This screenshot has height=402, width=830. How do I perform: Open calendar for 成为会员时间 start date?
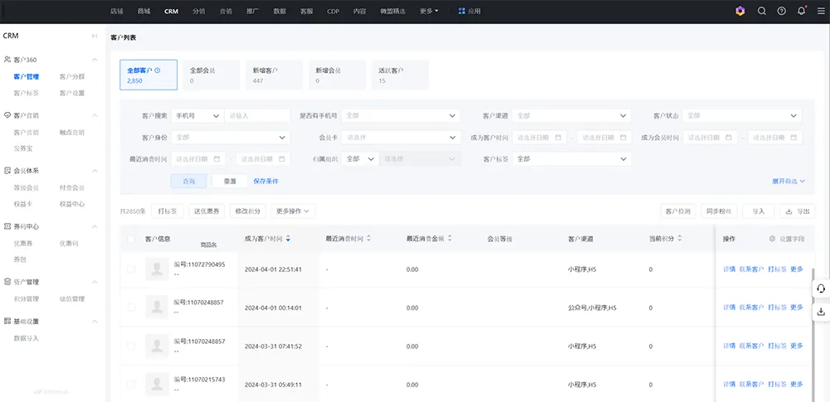pos(729,137)
